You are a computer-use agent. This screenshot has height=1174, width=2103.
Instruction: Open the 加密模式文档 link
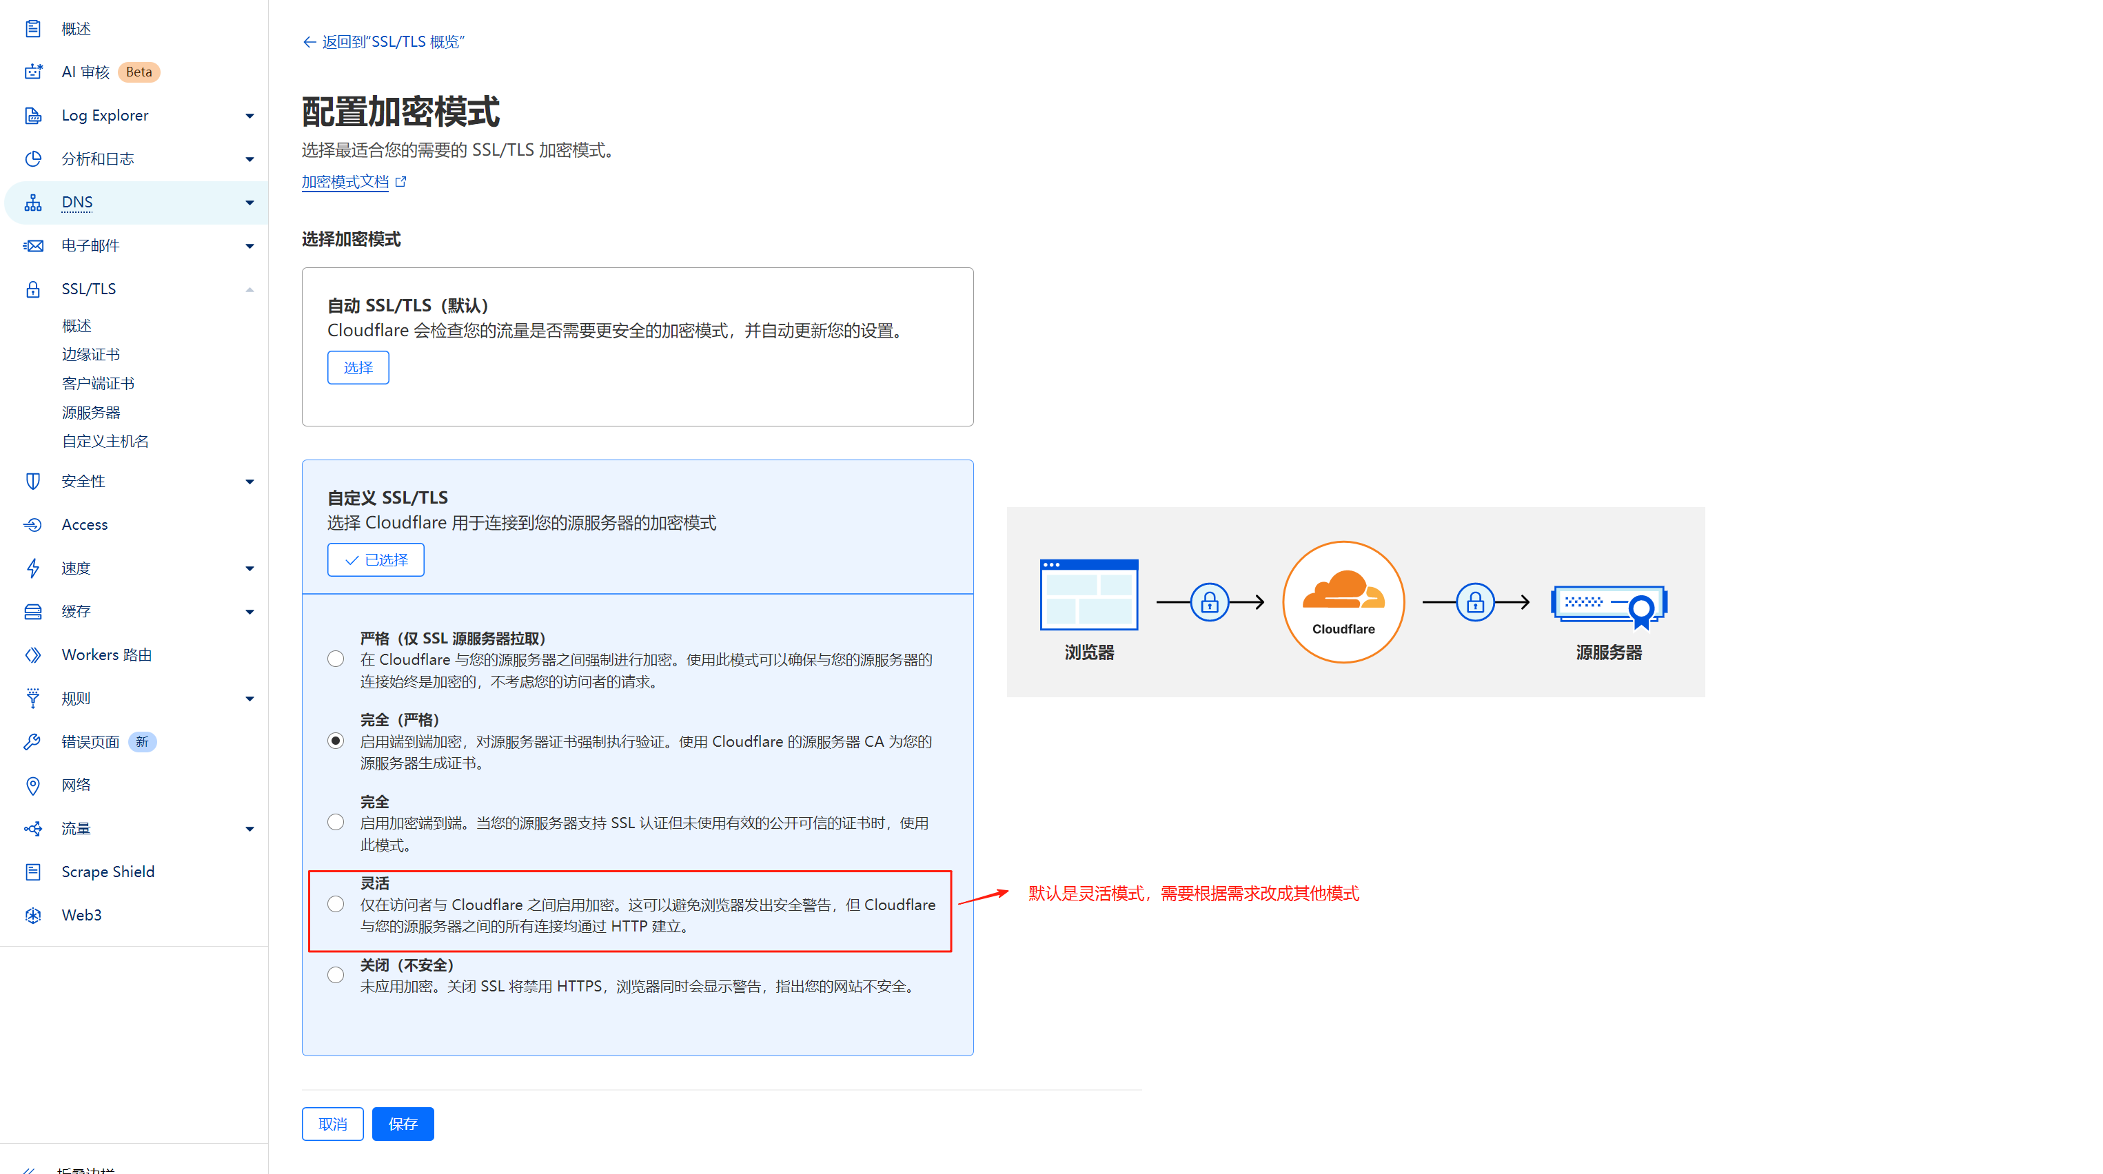(x=345, y=182)
